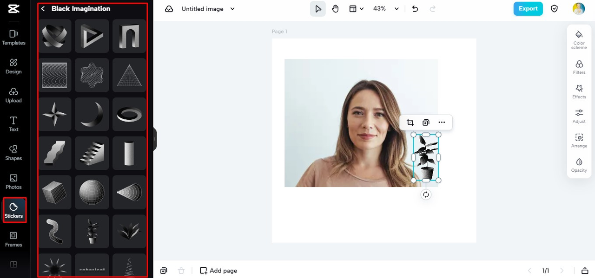This screenshot has width=595, height=278.
Task: Select the pointer selection tool
Action: click(318, 9)
